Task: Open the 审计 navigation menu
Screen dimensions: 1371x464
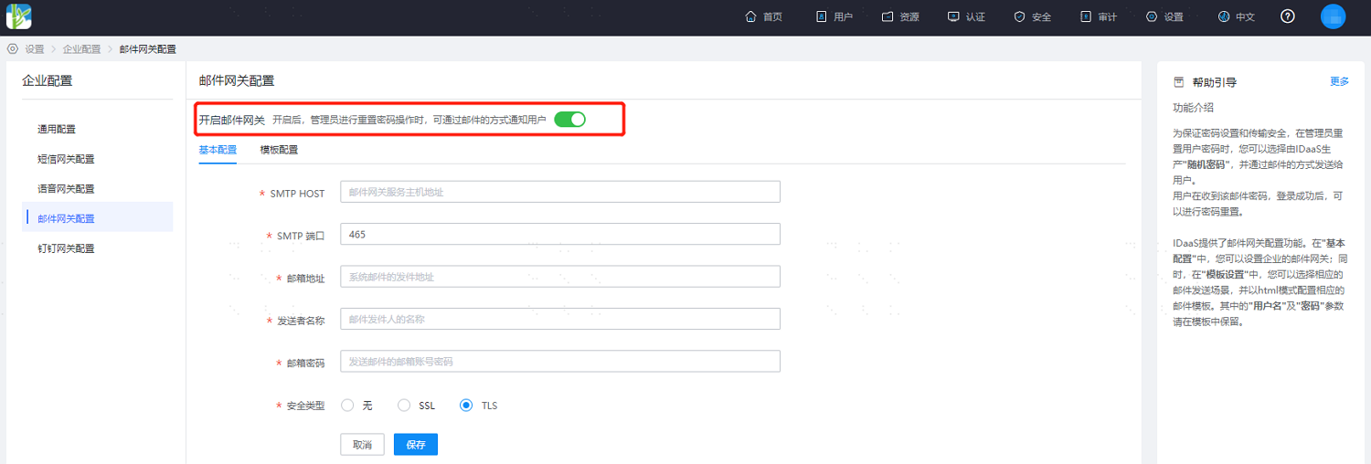Action: pos(1099,16)
